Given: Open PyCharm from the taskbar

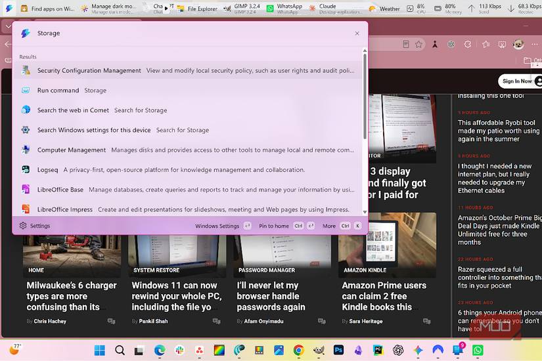Looking at the screenshot, I should pyautogui.click(x=378, y=350).
